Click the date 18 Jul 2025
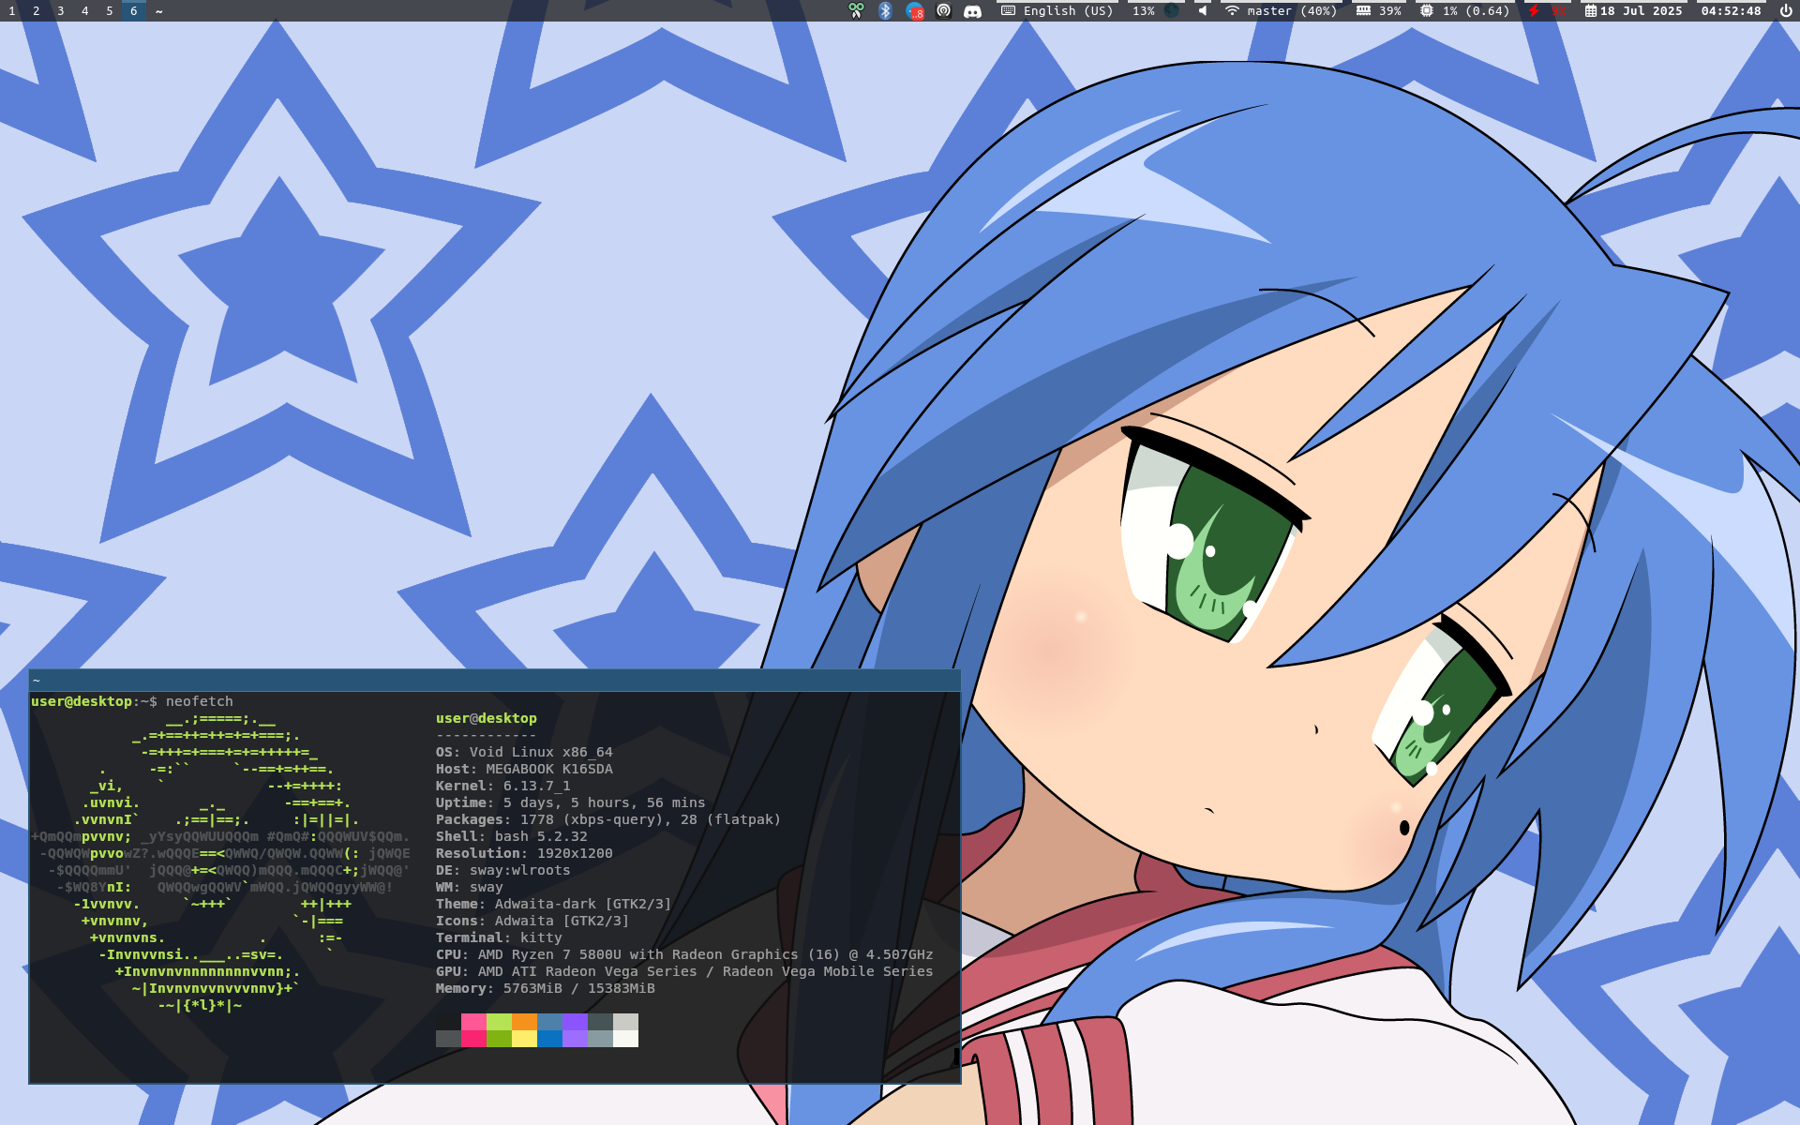This screenshot has height=1125, width=1800. click(x=1641, y=11)
